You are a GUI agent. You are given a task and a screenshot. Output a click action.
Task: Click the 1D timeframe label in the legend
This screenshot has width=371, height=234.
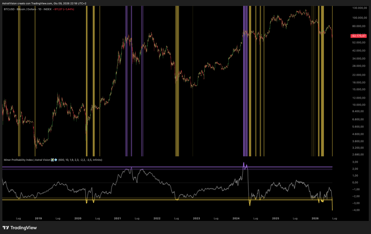[41, 9]
